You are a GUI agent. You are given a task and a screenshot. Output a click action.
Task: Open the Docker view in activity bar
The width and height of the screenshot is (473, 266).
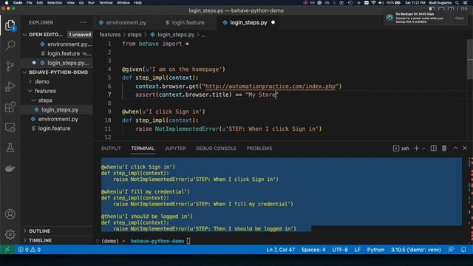pos(10,168)
